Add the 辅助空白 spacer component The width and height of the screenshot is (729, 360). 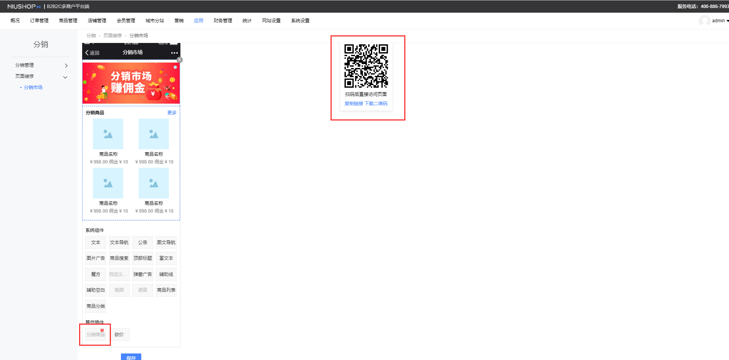tap(96, 290)
